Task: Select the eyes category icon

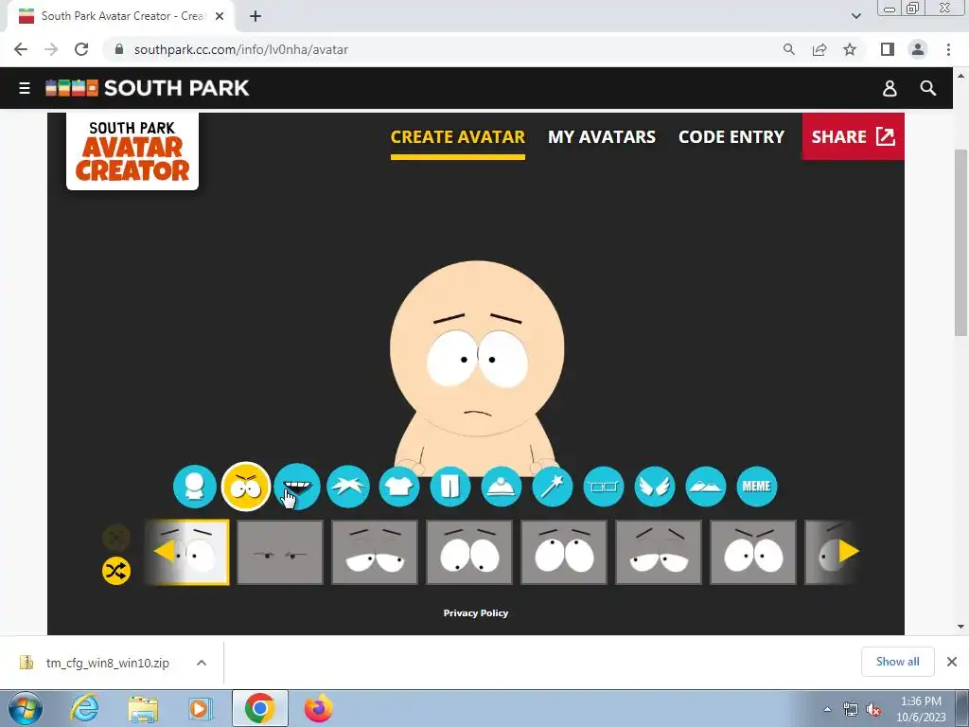Action: click(x=246, y=487)
